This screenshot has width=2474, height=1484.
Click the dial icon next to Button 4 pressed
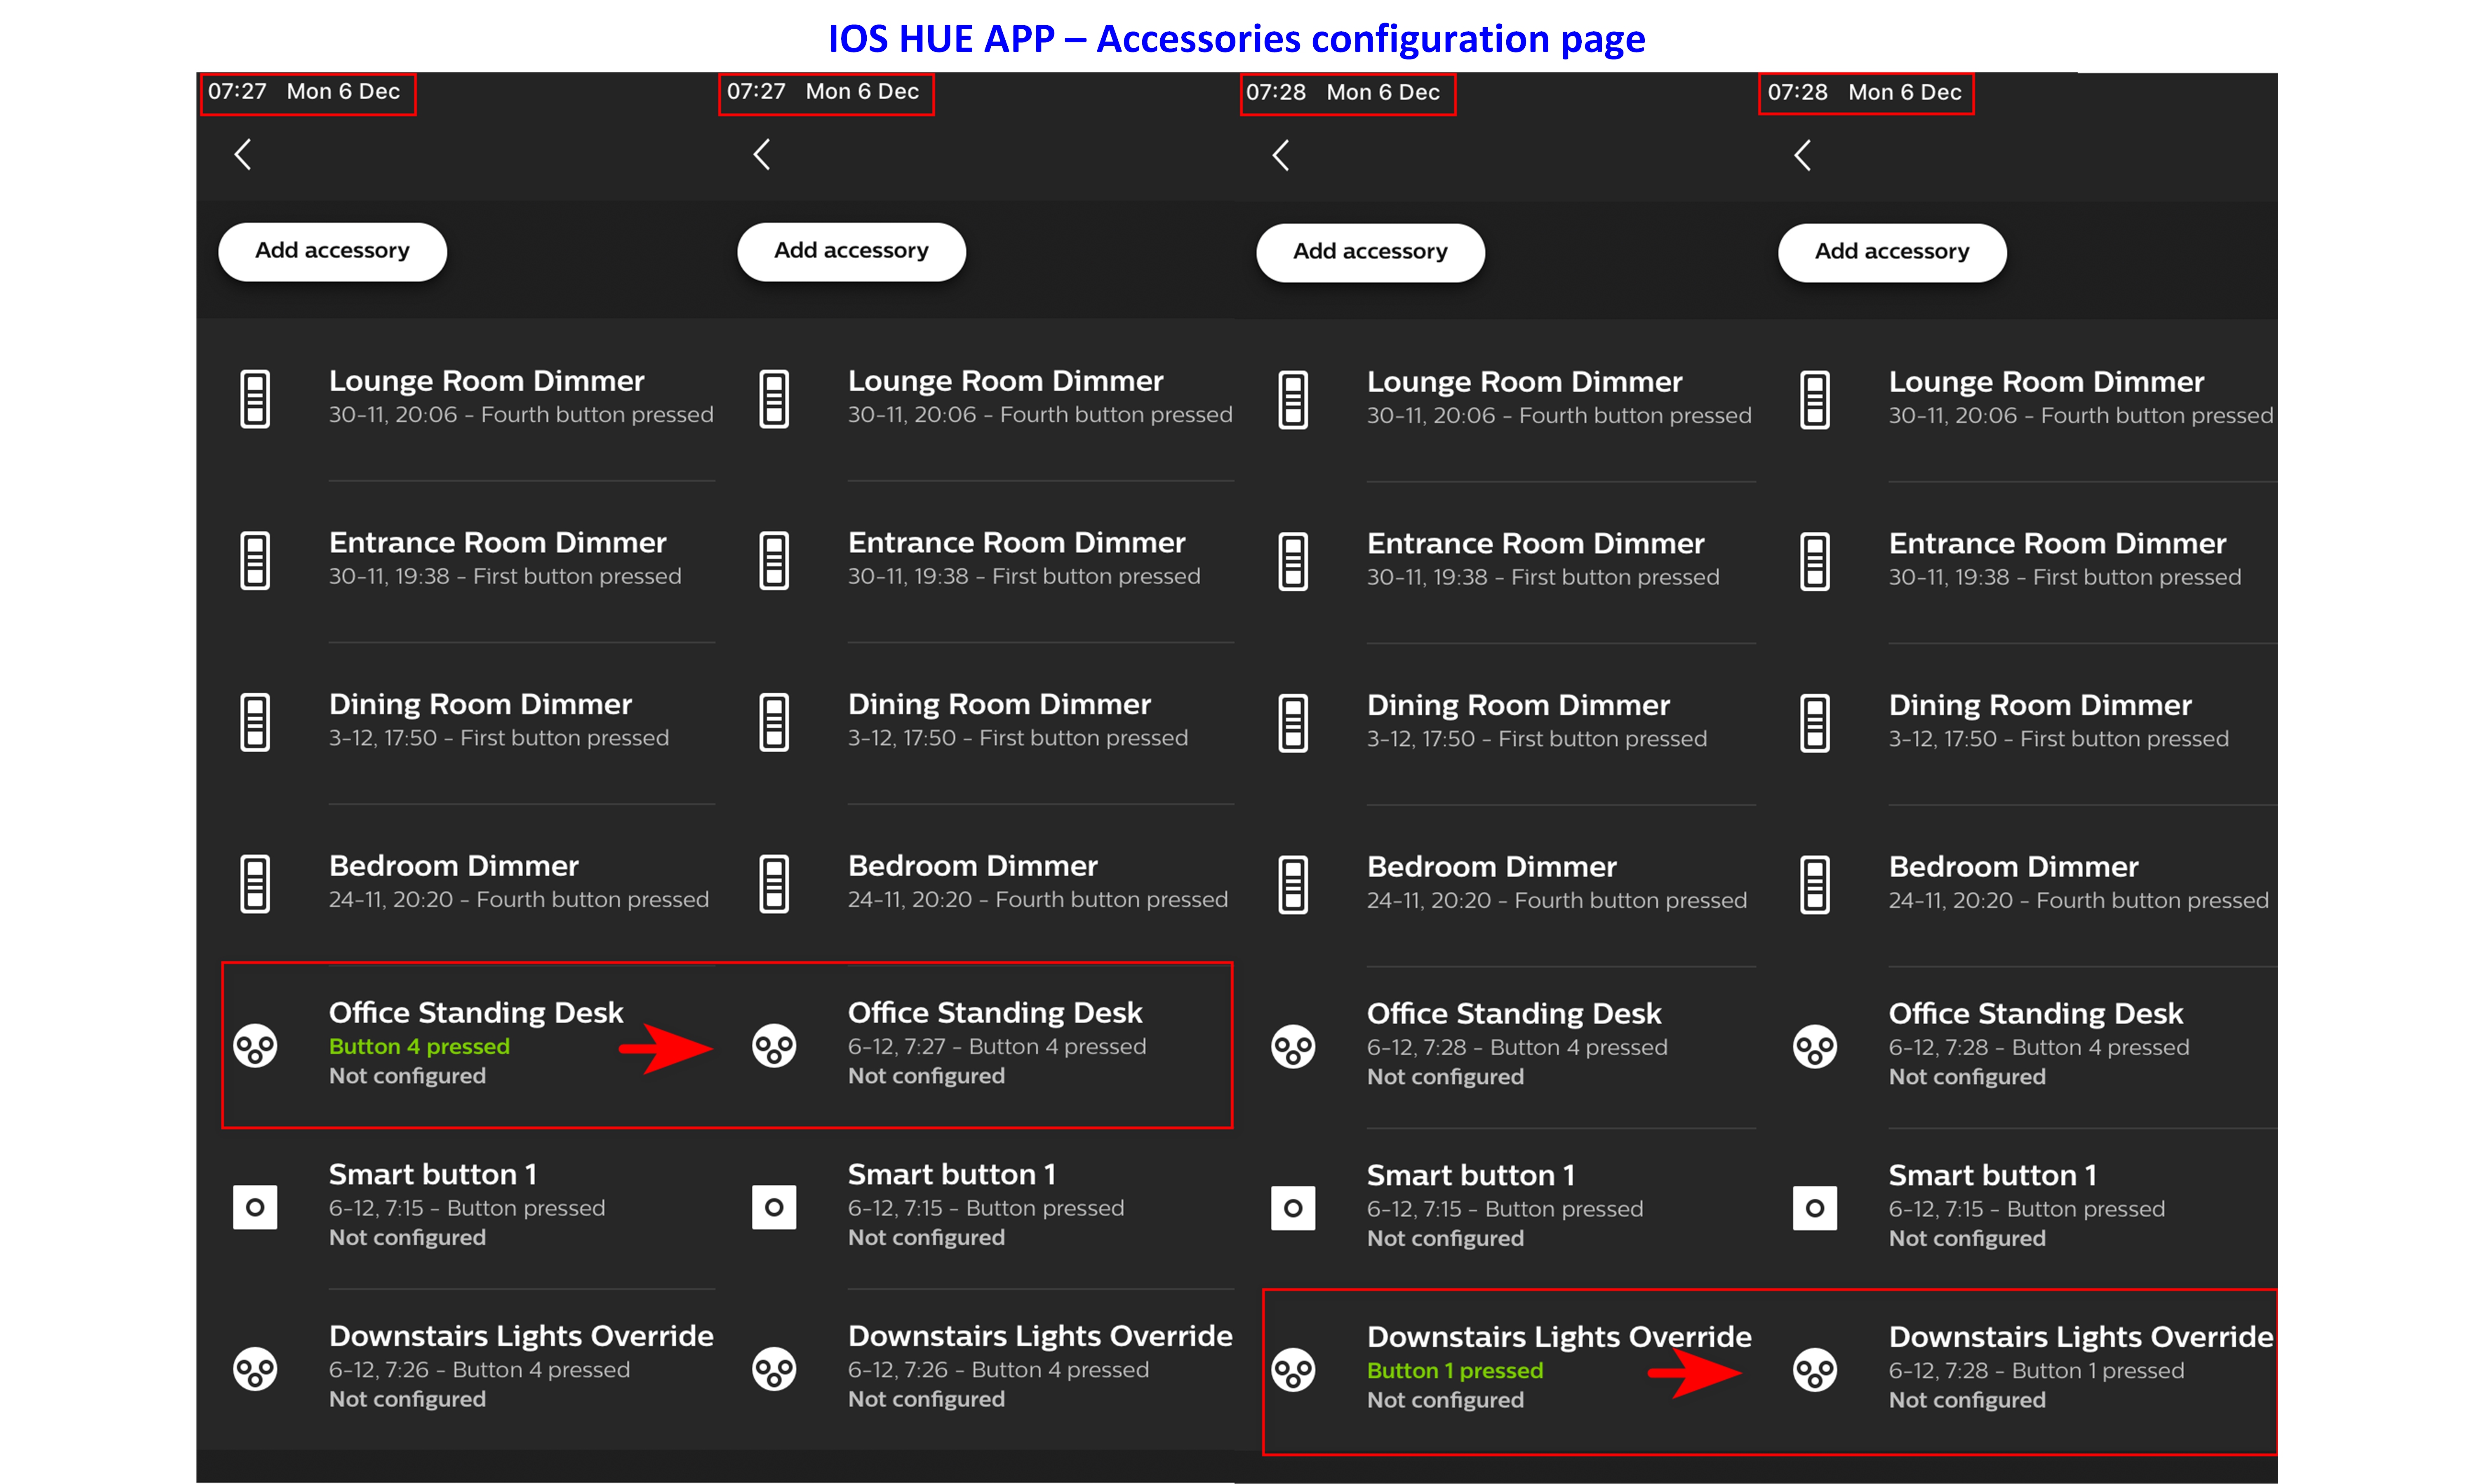(x=255, y=1047)
